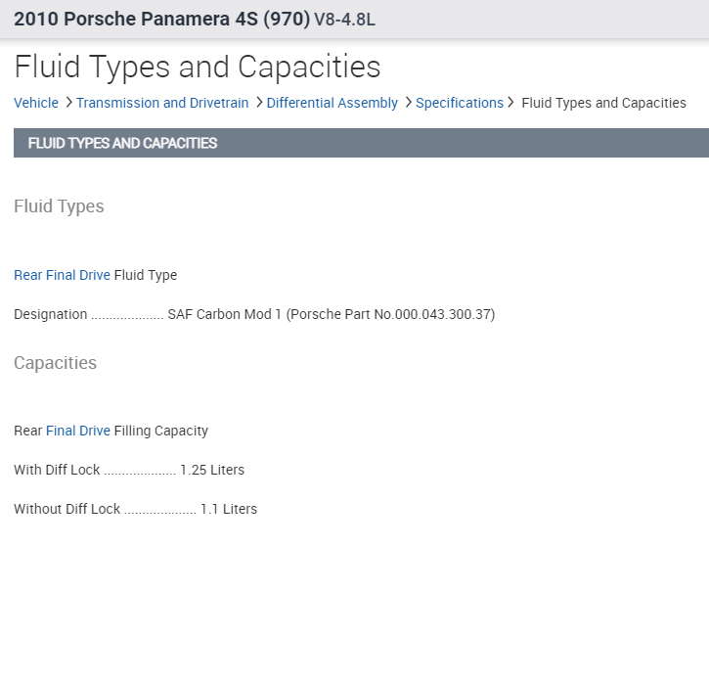Click the SAF Carbon Mod 1 designation text
Screen dimensions: 709x683
click(x=332, y=314)
